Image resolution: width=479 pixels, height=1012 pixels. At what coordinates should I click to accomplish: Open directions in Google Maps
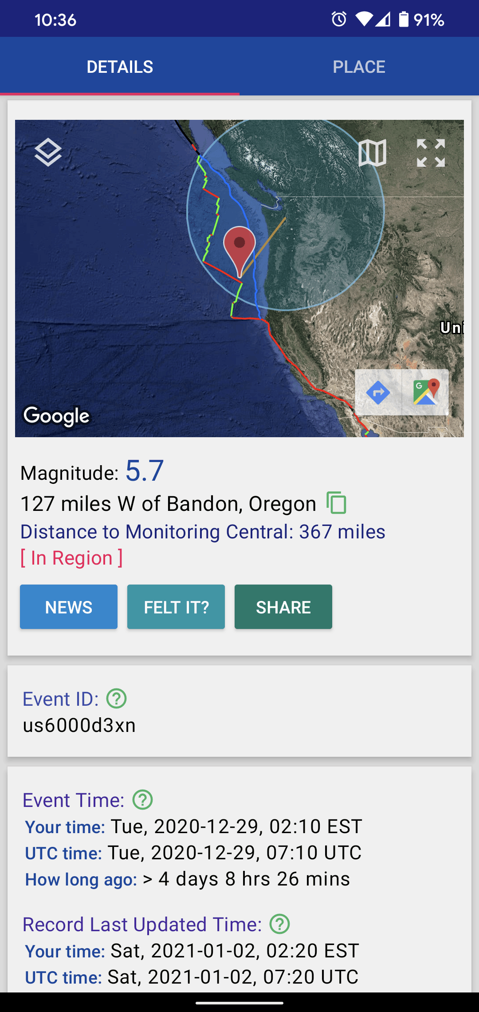coord(378,392)
